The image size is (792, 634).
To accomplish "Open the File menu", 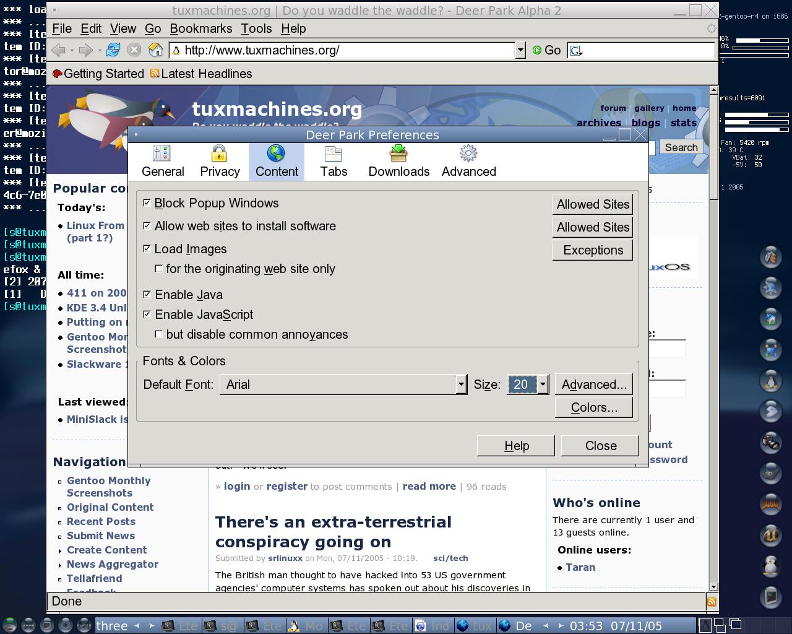I will (x=62, y=28).
